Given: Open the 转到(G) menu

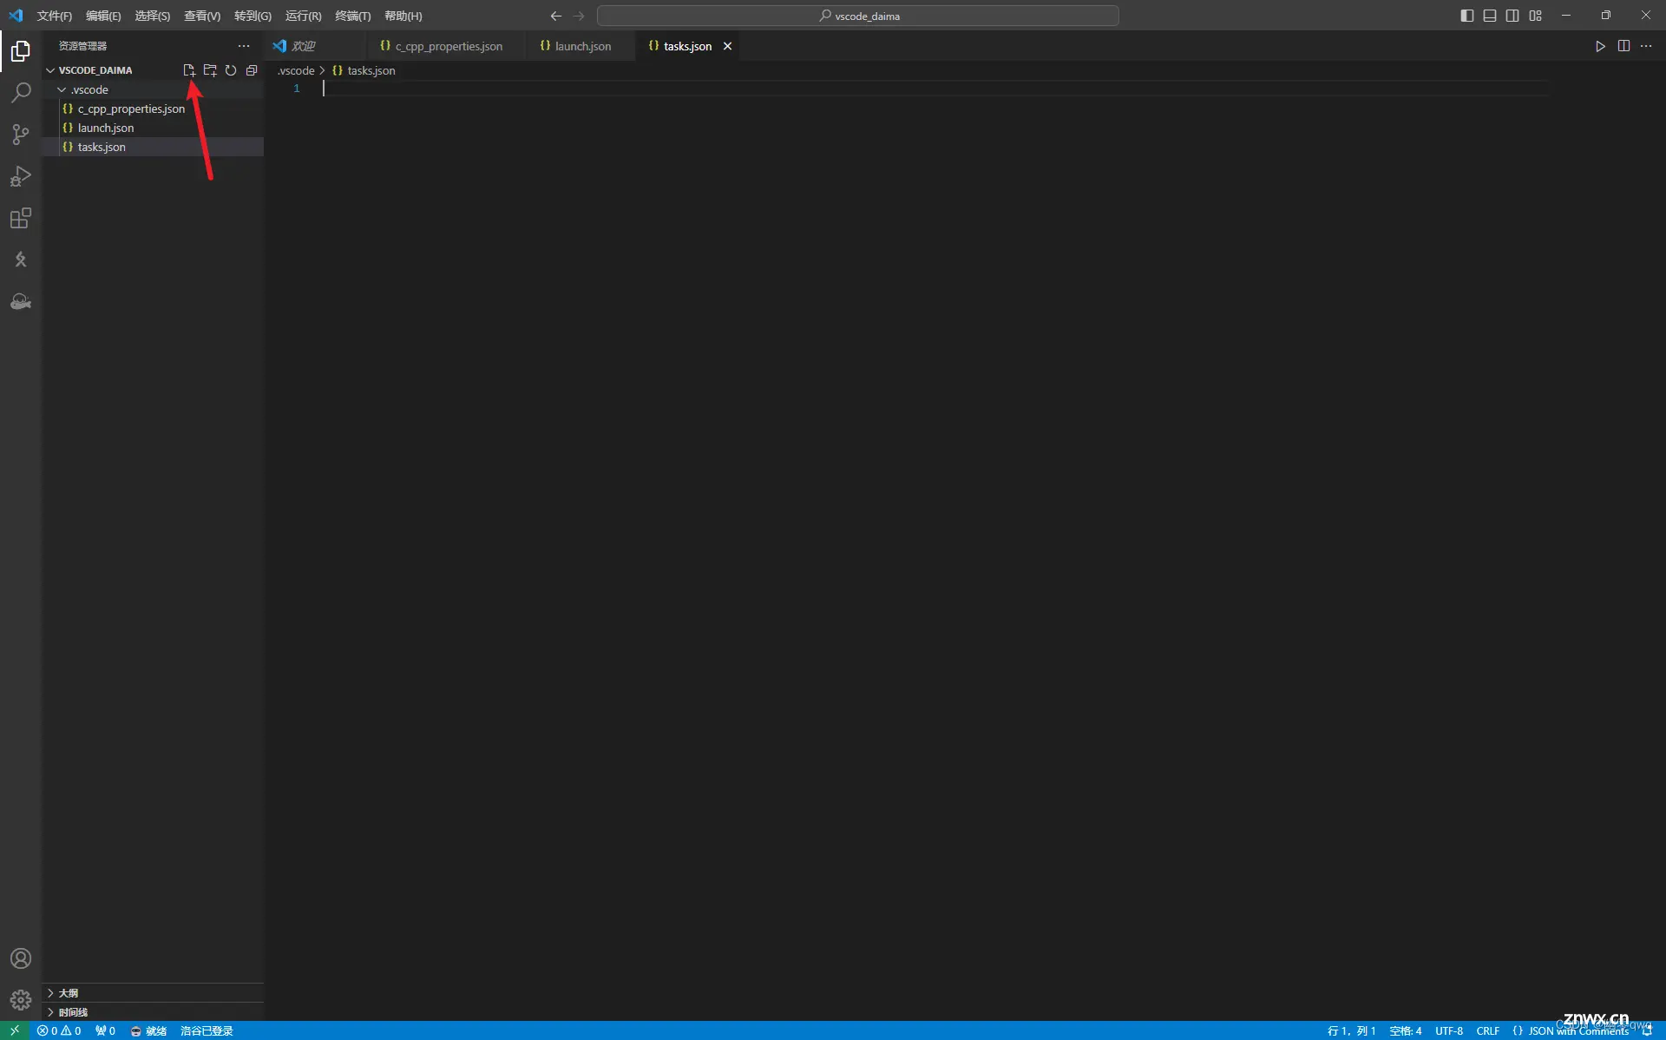Looking at the screenshot, I should point(253,16).
